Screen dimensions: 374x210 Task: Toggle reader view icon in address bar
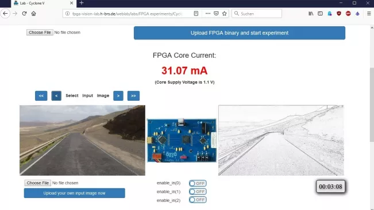point(196,14)
